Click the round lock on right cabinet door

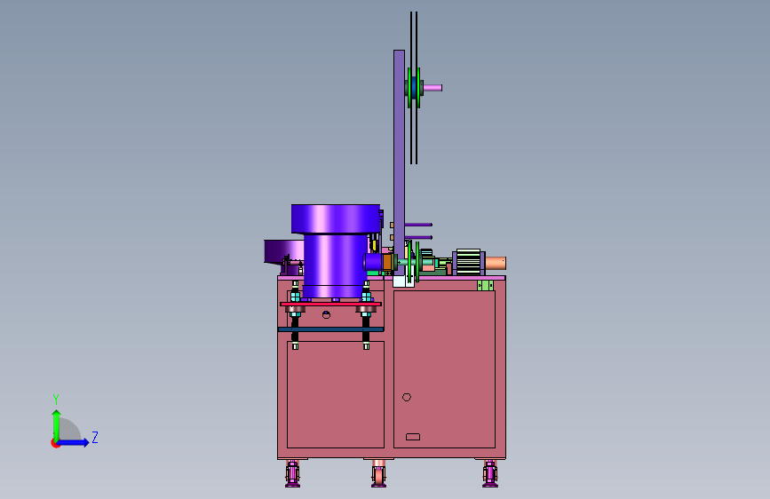click(407, 397)
